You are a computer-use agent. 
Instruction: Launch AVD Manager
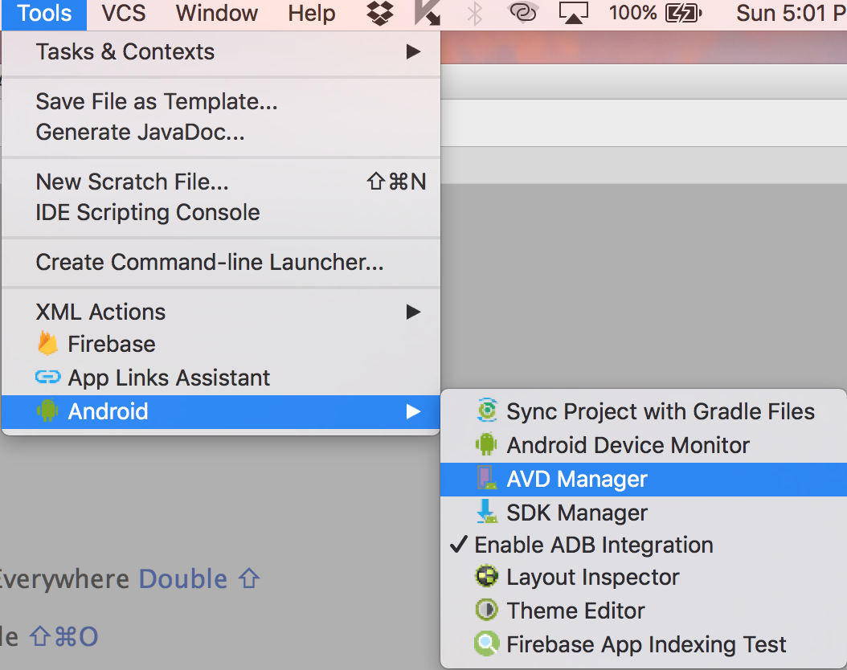pyautogui.click(x=644, y=480)
